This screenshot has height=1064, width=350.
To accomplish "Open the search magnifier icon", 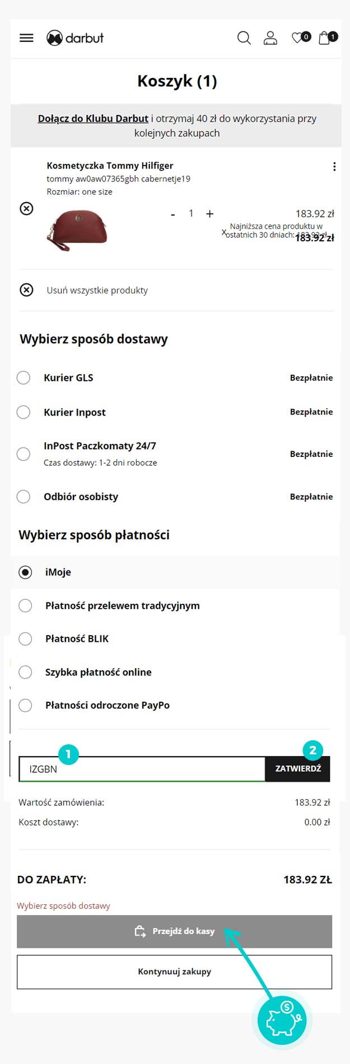I will tap(244, 38).
